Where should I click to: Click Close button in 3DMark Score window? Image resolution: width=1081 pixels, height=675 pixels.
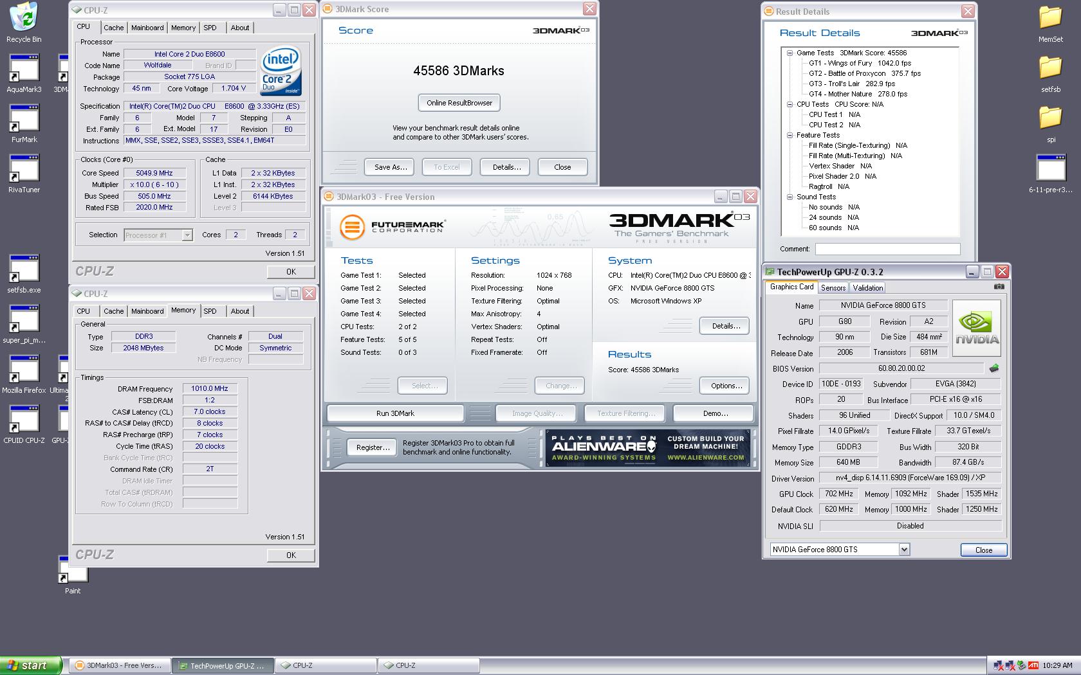pyautogui.click(x=562, y=167)
